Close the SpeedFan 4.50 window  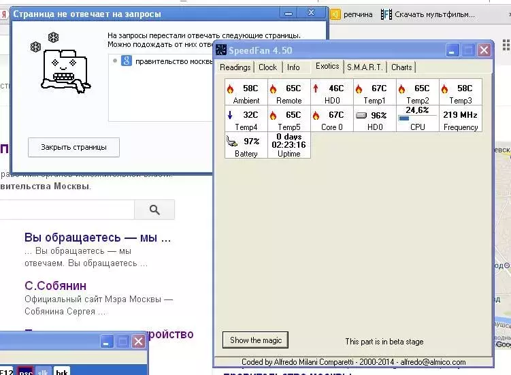click(x=484, y=50)
